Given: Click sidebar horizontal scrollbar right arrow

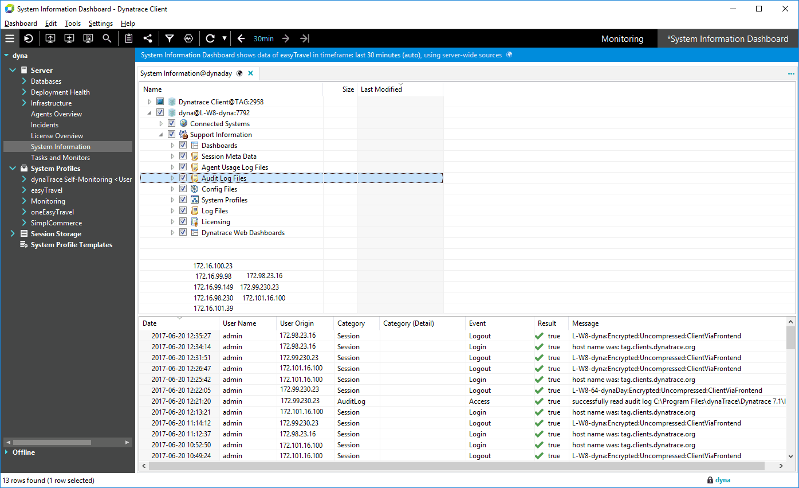Looking at the screenshot, I should (x=127, y=443).
